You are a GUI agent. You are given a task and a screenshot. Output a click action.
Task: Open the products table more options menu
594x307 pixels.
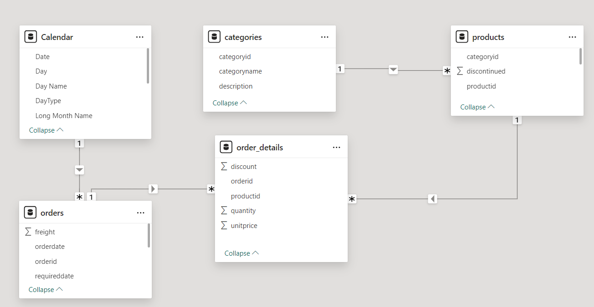click(572, 37)
